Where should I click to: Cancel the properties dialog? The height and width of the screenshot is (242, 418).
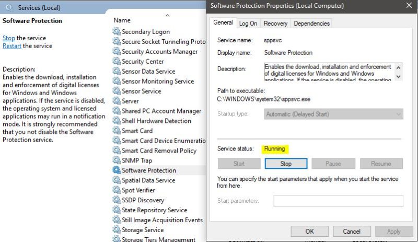pyautogui.click(x=352, y=232)
